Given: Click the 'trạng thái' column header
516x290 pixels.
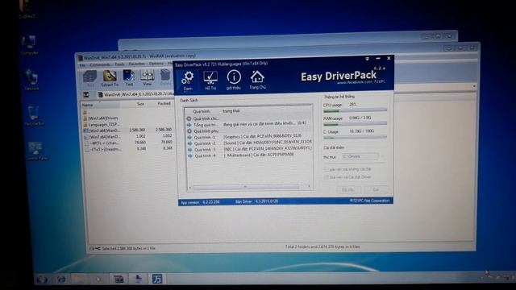Looking at the screenshot, I should pyautogui.click(x=231, y=111).
